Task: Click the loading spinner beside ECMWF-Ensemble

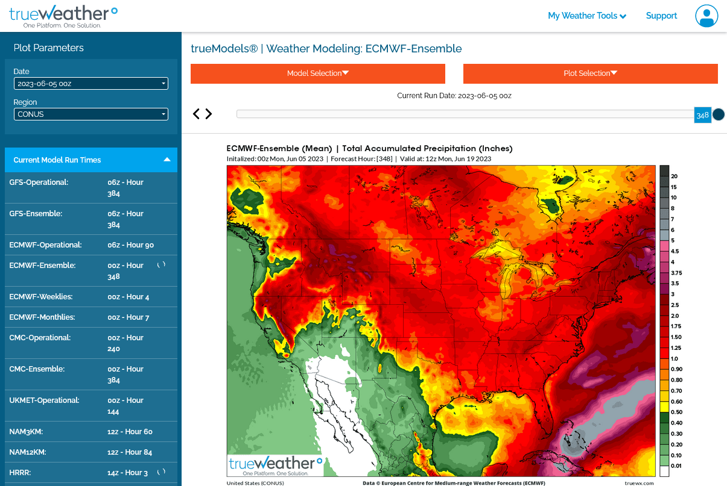Action: [x=161, y=265]
